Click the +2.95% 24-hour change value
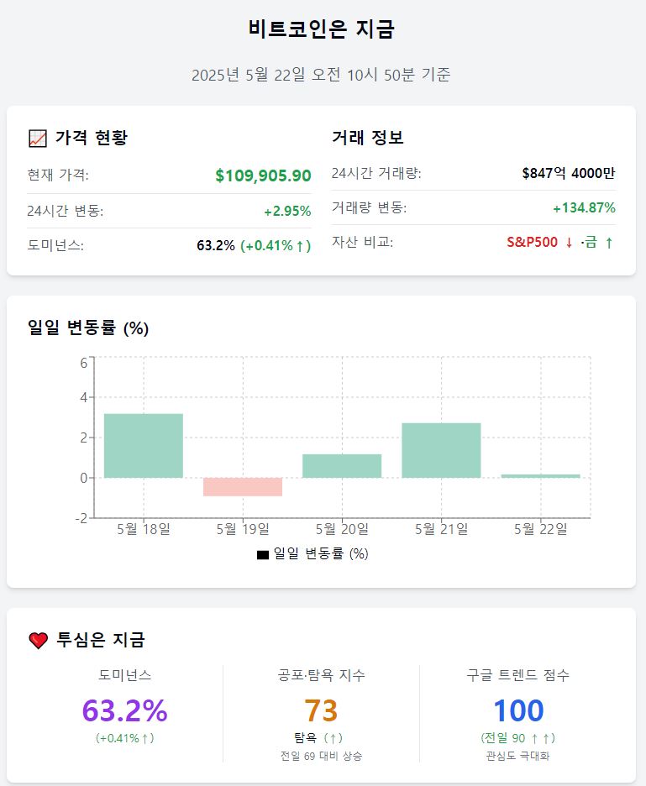The height and width of the screenshot is (786, 646). (x=287, y=211)
